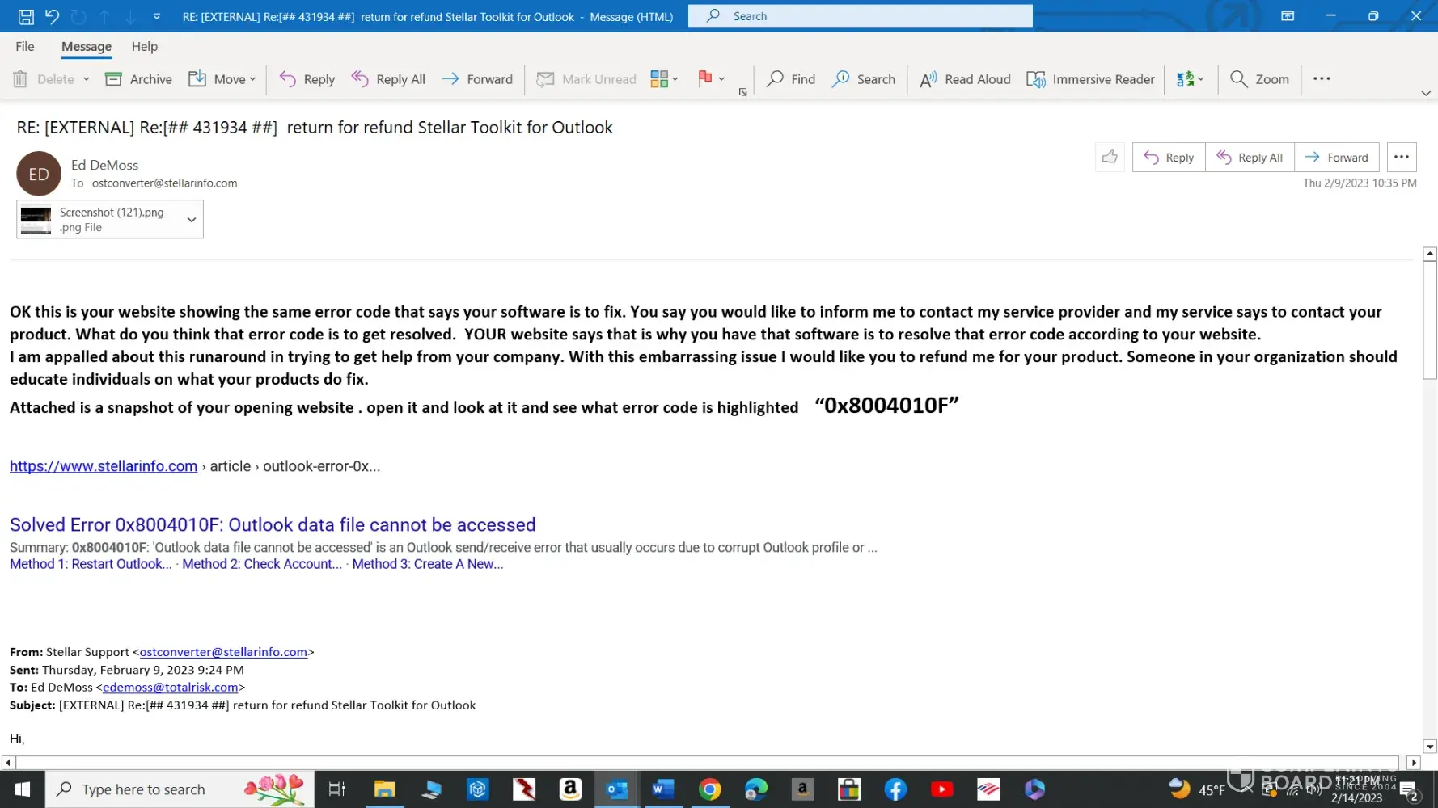Click Reply All in the ribbon toolbar
Screen dimensions: 1438x808
click(388, 79)
